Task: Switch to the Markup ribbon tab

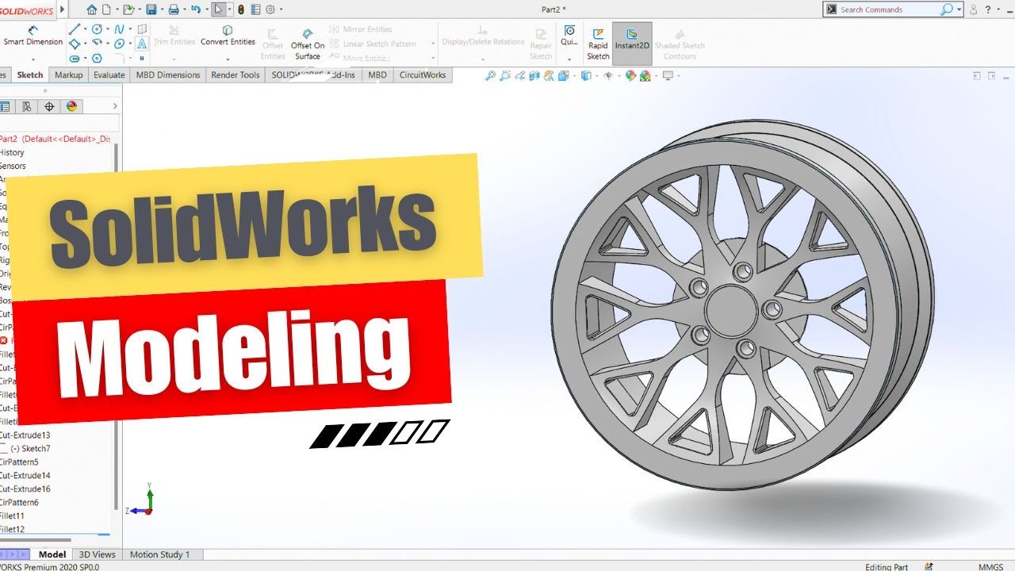Action: click(68, 75)
